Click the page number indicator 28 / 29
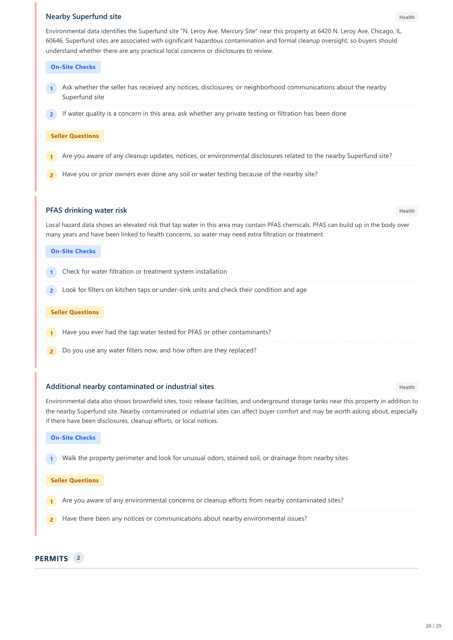Image resolution: width=453 pixels, height=640 pixels. pos(433,626)
